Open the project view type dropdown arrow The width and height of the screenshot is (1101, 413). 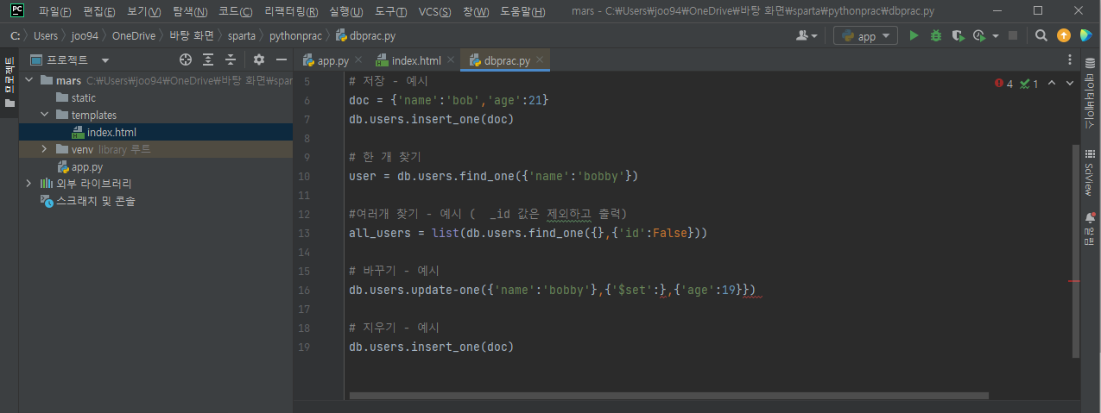tap(105, 60)
